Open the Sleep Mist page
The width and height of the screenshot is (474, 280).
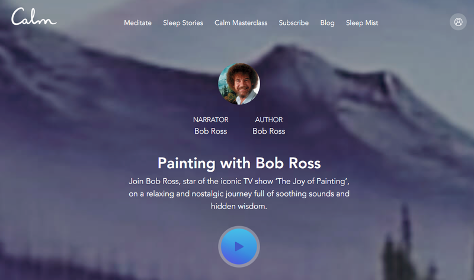point(362,23)
